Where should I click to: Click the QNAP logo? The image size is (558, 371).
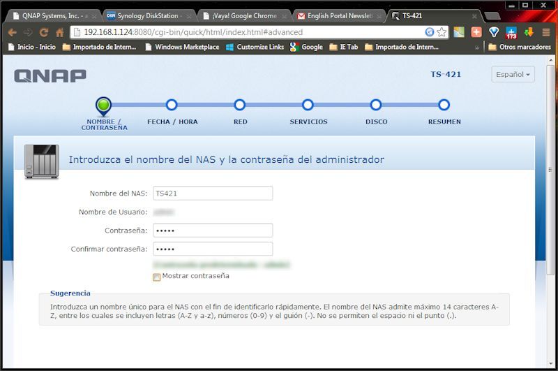point(50,75)
